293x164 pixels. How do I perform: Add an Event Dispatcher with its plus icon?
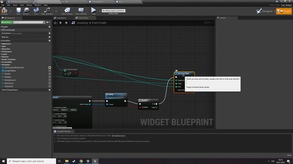49,90
